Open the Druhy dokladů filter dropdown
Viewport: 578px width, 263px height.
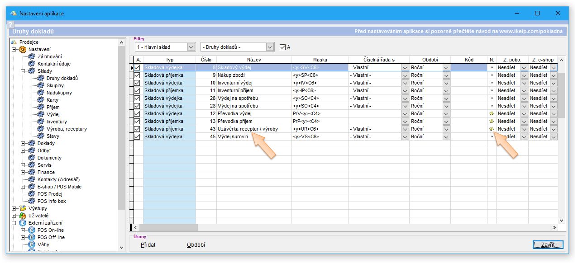270,47
